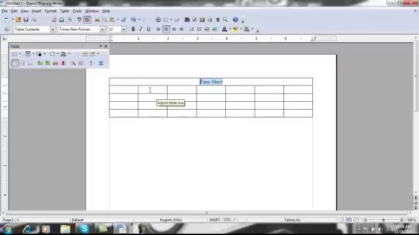Open the Edit menu
Viewport: 419px width, 235px height.
click(x=14, y=11)
